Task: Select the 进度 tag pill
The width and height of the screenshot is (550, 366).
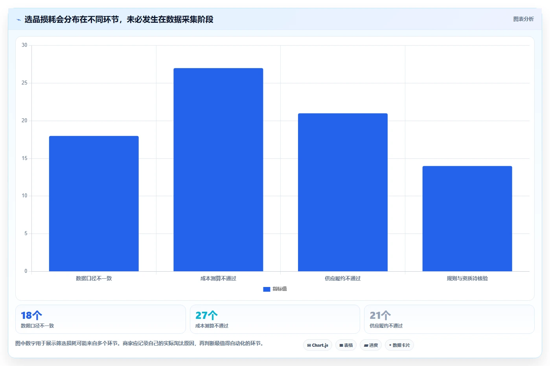Action: [371, 345]
